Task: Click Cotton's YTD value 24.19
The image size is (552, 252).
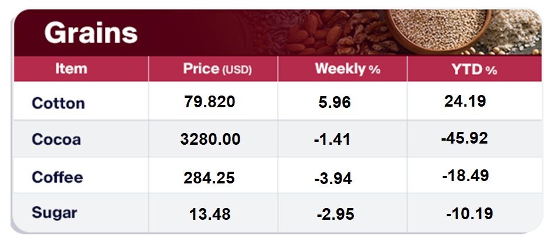Action: click(x=465, y=101)
